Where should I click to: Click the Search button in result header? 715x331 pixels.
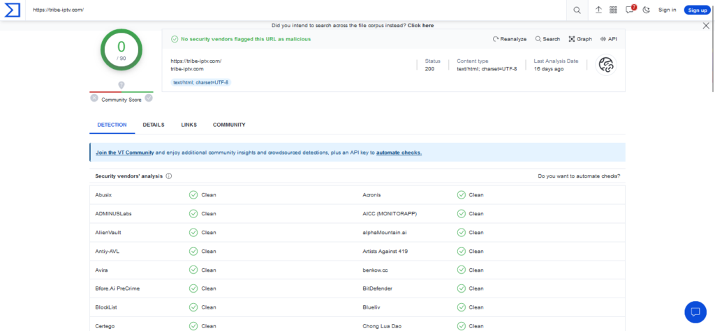tap(547, 39)
